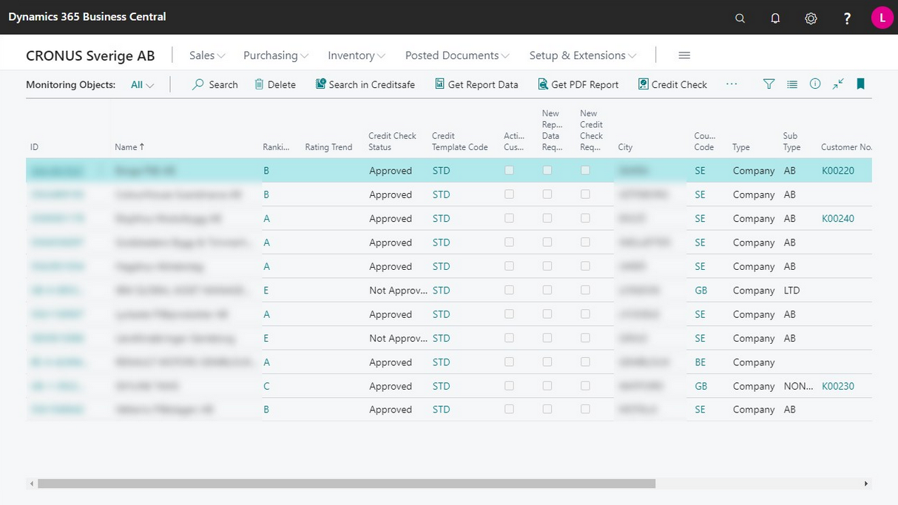Toggle the filter pane funnel icon

[x=769, y=84]
